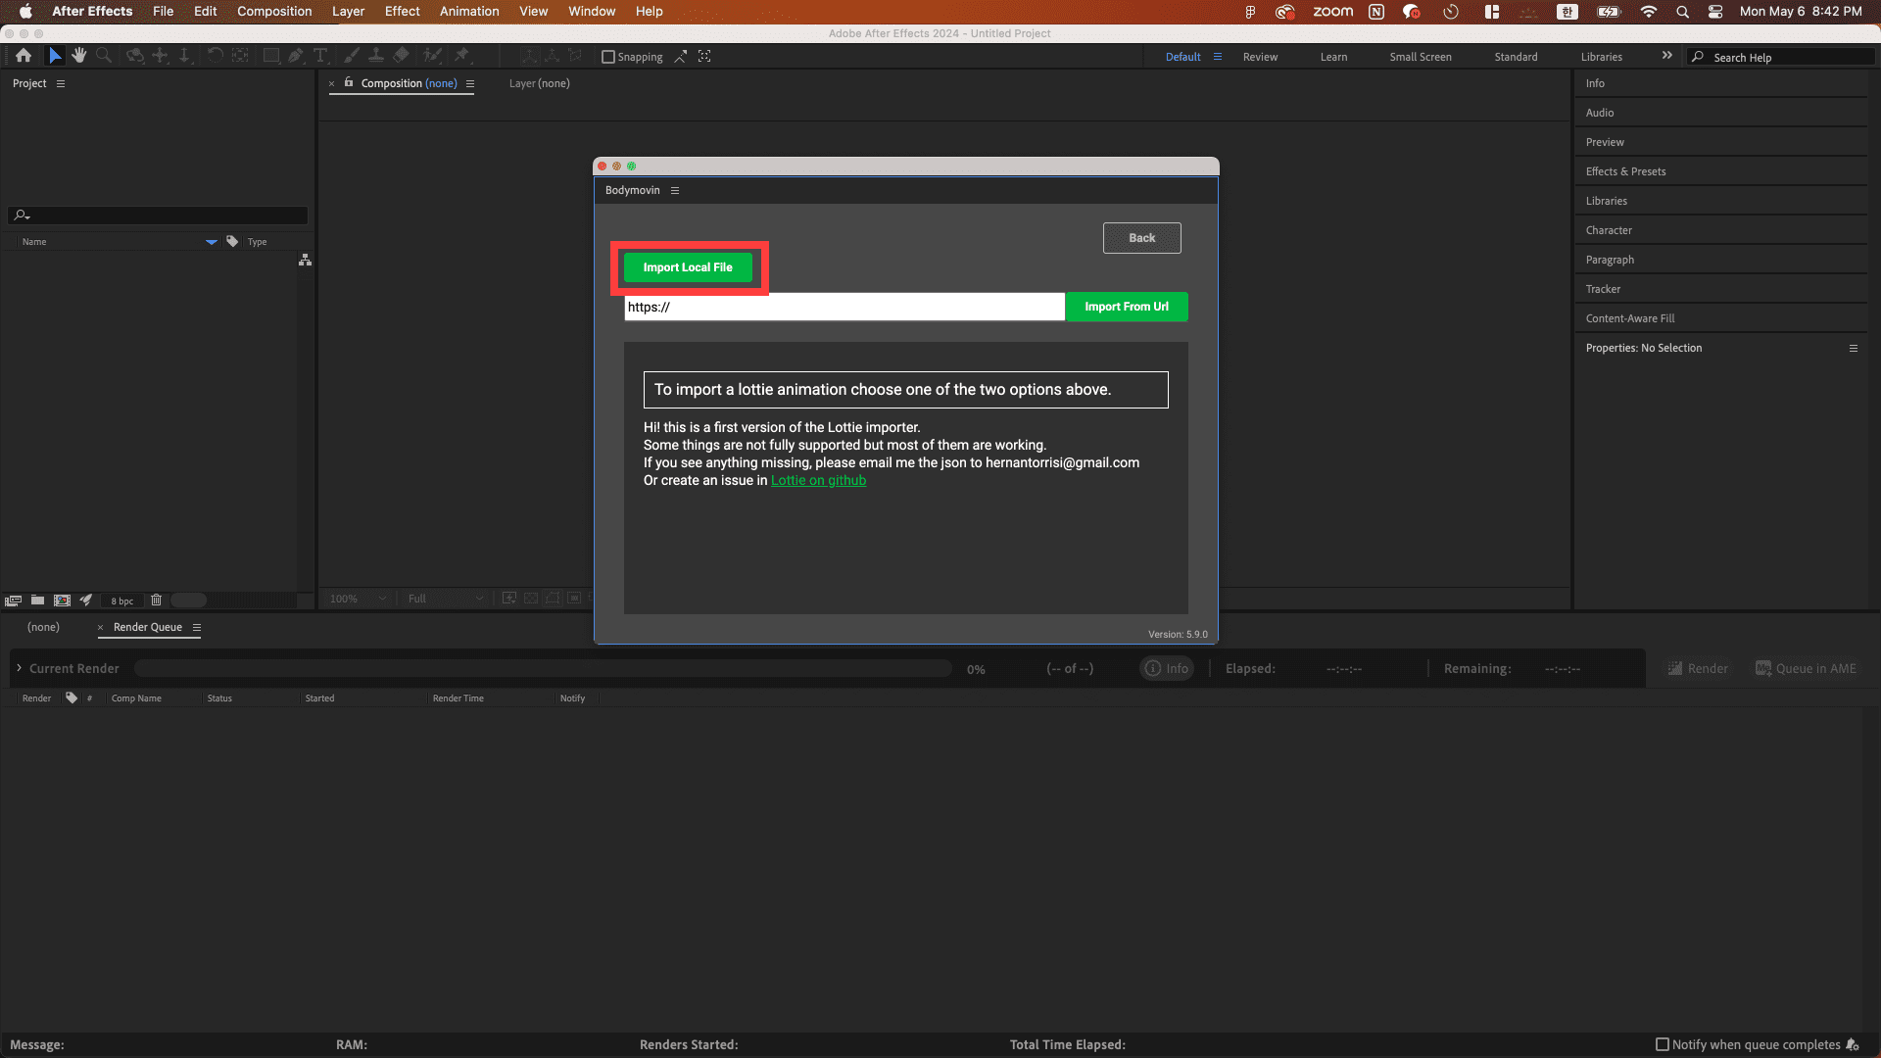Open Project flowchart view icon
This screenshot has width=1881, height=1058.
point(305,260)
